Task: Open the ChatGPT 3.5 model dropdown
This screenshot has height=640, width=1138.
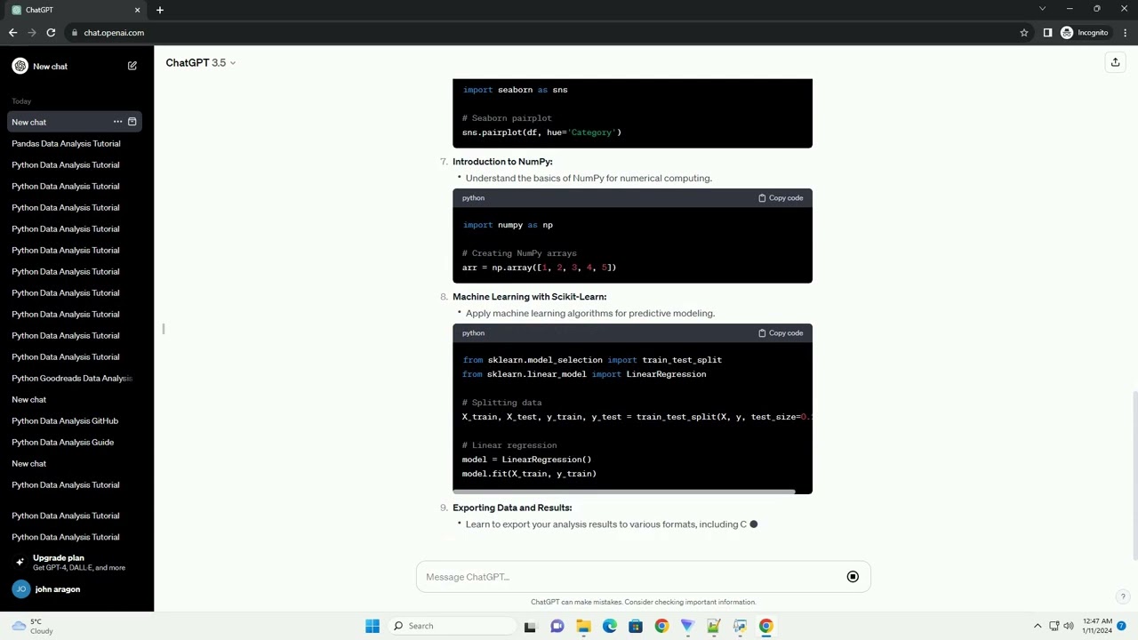Action: (201, 63)
